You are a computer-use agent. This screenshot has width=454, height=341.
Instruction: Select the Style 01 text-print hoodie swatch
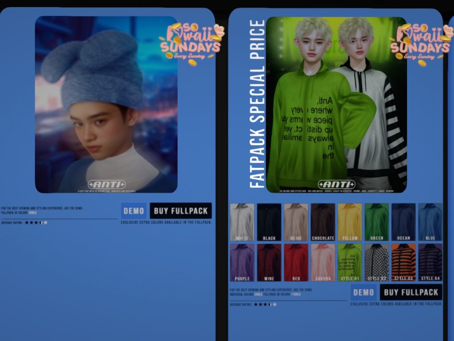click(350, 262)
